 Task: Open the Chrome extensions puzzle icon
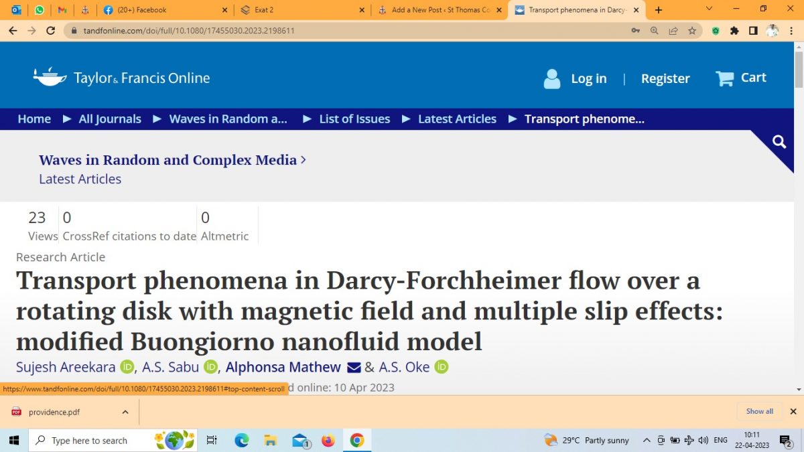coord(734,30)
